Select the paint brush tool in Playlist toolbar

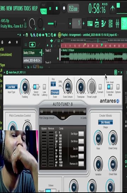coord(34,35)
